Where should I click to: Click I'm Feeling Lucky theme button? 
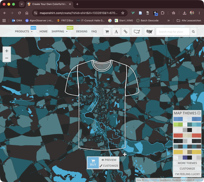[187, 174]
